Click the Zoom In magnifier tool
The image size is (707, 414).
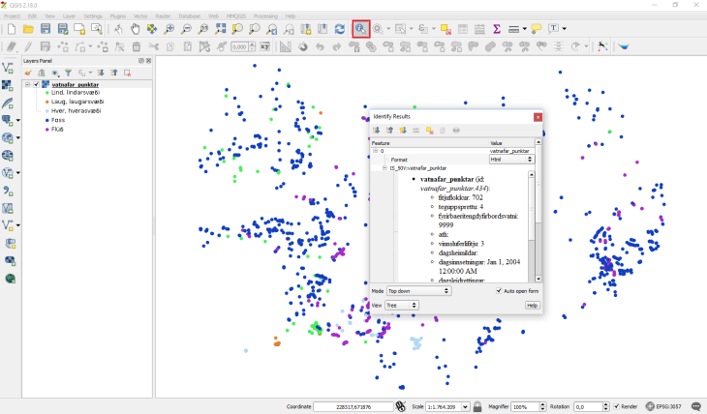tap(169, 29)
